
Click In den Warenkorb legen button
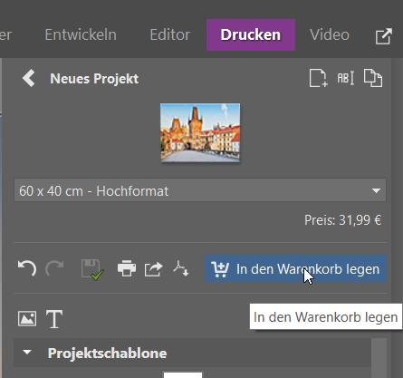295,268
